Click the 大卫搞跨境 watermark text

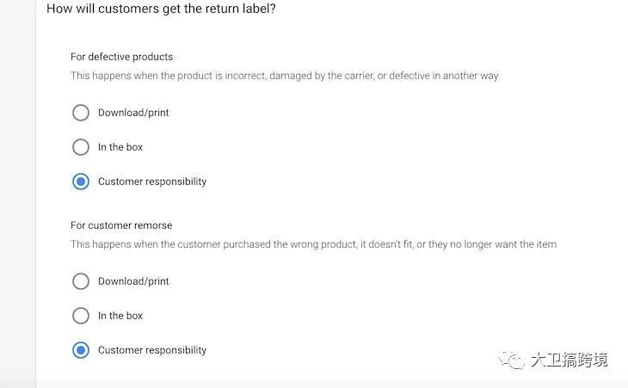pos(570,360)
